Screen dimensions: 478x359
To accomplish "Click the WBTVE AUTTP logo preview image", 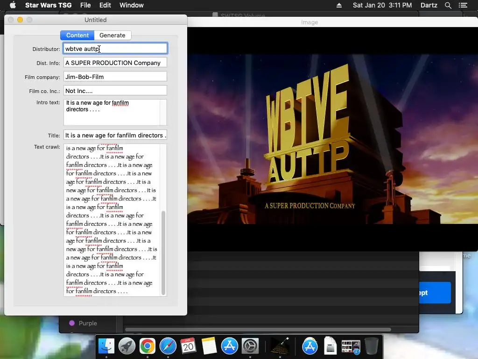I will (x=332, y=139).
